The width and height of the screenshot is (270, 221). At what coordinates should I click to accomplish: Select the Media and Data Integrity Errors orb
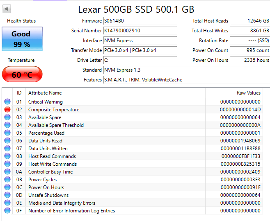pos(7,203)
